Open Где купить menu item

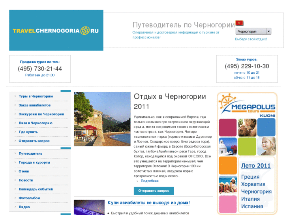pyautogui.click(x=28, y=132)
